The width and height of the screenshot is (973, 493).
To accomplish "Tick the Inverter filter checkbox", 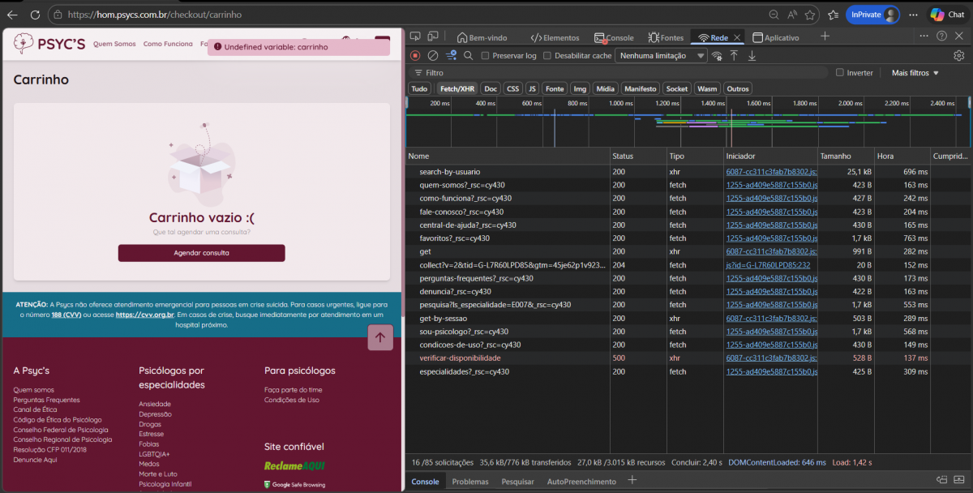I will (x=840, y=73).
